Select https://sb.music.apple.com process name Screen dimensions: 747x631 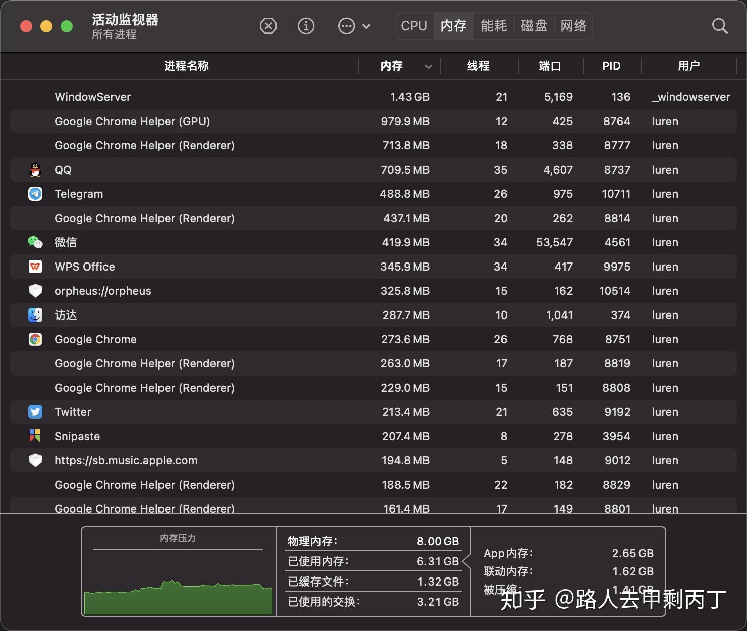coord(126,460)
